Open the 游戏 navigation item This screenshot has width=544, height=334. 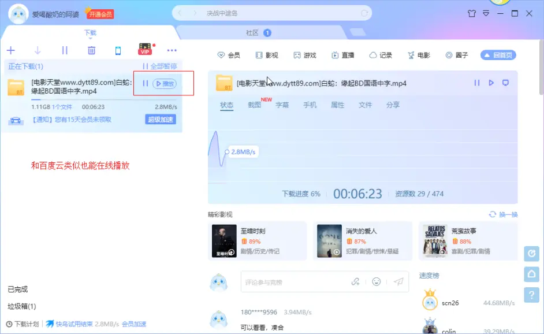(x=304, y=55)
